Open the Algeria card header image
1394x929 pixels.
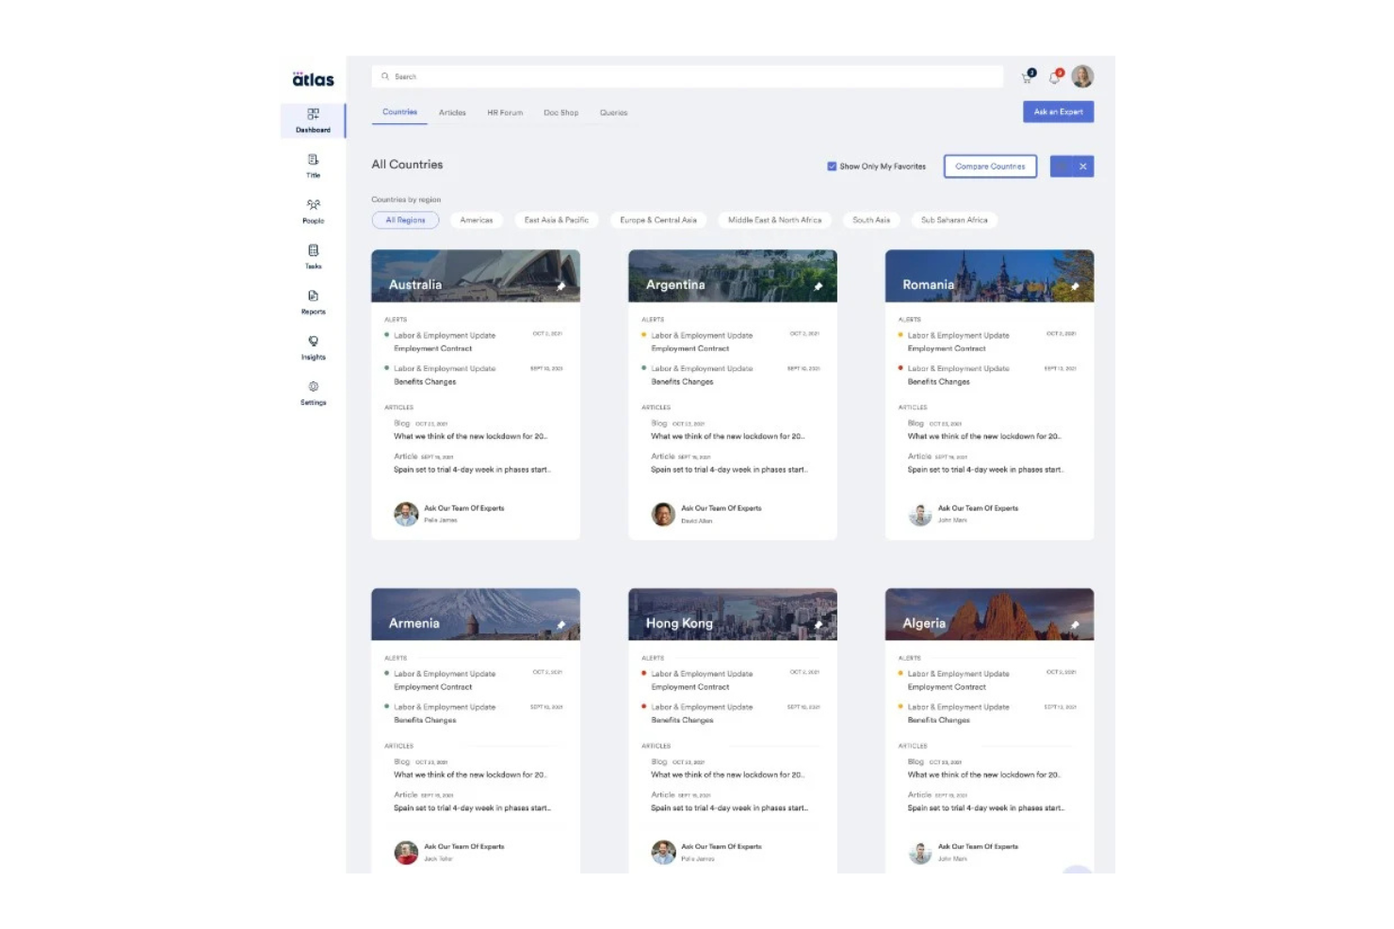click(989, 615)
